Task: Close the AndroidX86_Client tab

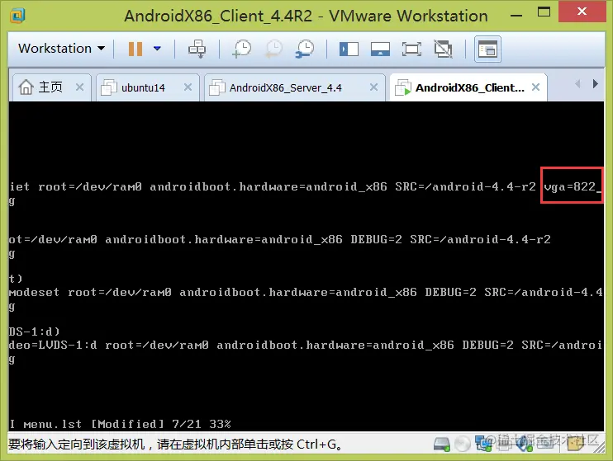Action: pyautogui.click(x=536, y=87)
